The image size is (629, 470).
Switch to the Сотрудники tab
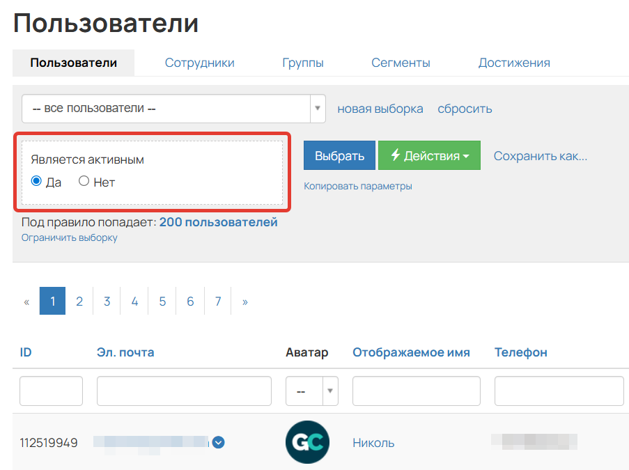[x=200, y=62]
